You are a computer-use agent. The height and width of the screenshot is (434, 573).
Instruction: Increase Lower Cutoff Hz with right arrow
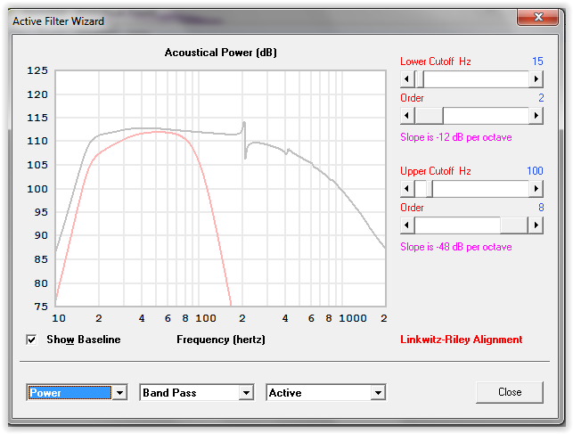[x=536, y=79]
